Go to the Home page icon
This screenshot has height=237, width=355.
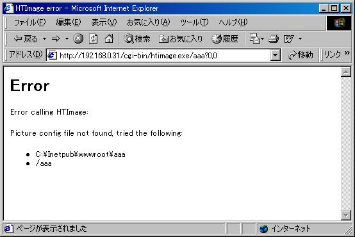(x=109, y=38)
